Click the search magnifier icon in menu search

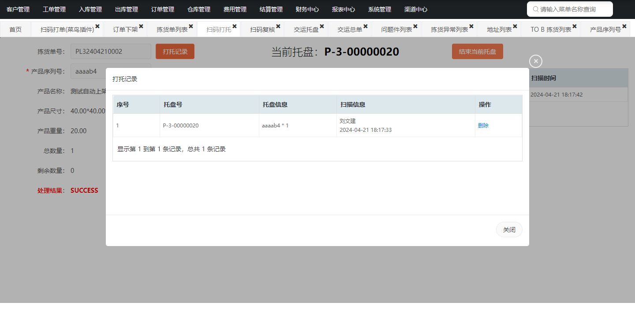tap(536, 9)
